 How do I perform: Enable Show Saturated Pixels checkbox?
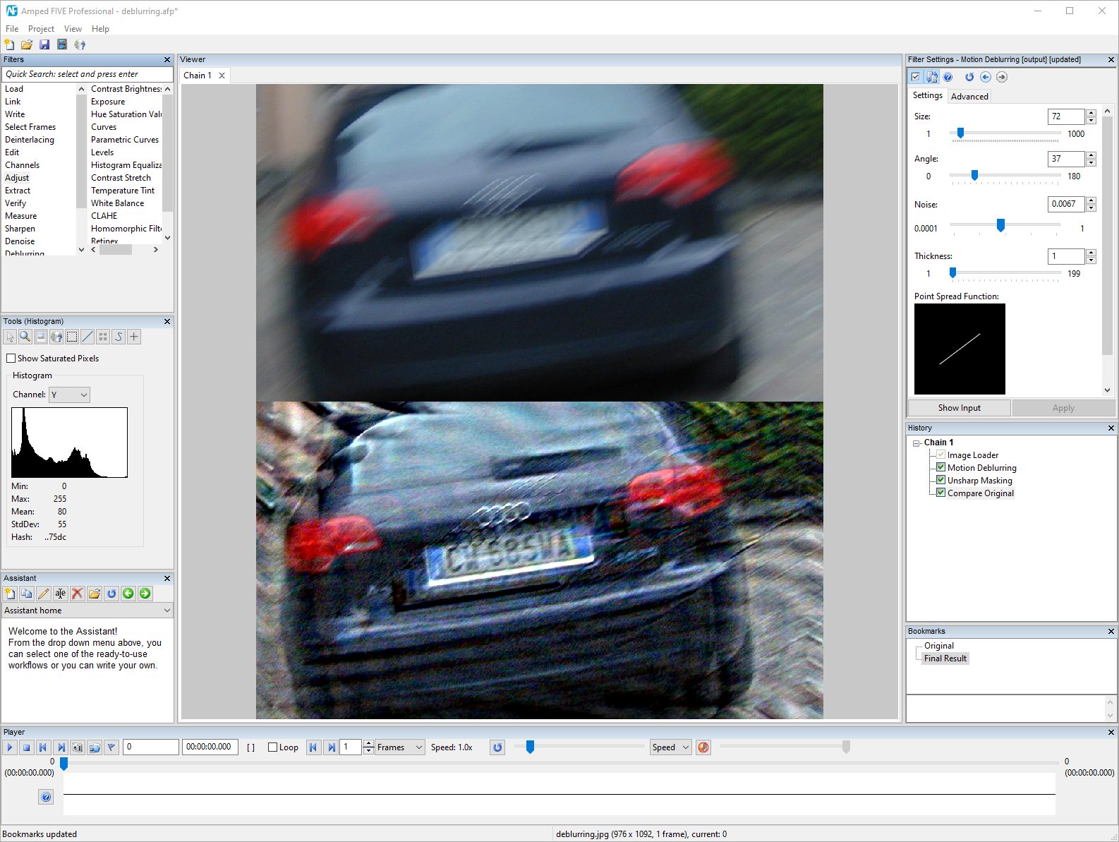[x=11, y=359]
